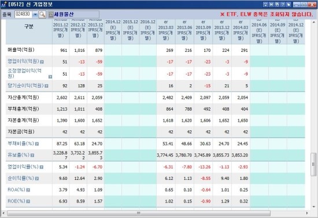This screenshot has width=318, height=218.
Task: Click the title bar H icon
Action: (x=271, y=4)
